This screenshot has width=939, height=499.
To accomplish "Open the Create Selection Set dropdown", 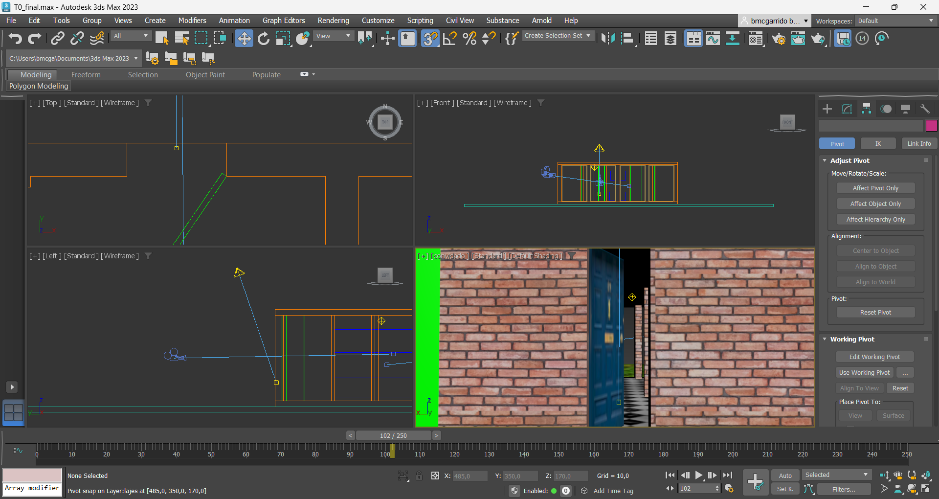I will pos(558,36).
